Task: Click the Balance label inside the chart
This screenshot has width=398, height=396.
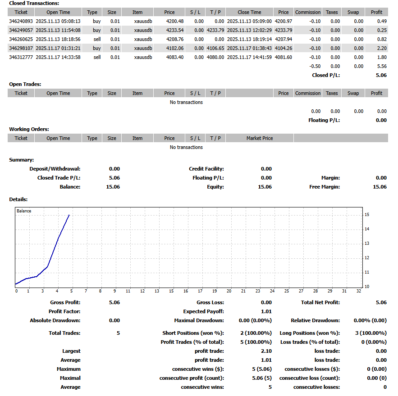Action: tap(24, 211)
